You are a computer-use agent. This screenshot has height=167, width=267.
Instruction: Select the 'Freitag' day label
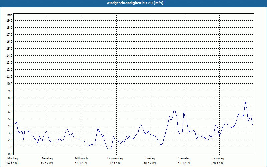click(150, 158)
